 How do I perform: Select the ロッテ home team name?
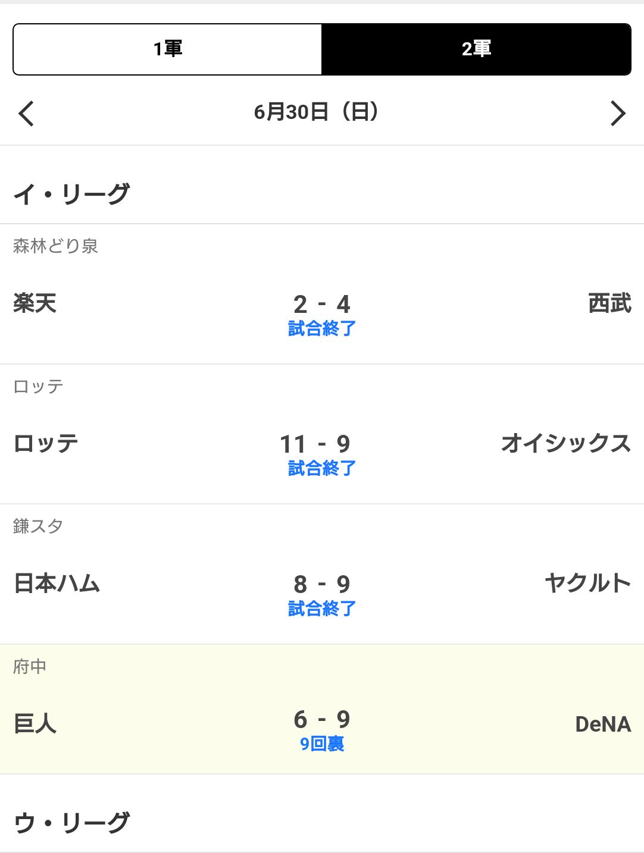pyautogui.click(x=46, y=444)
